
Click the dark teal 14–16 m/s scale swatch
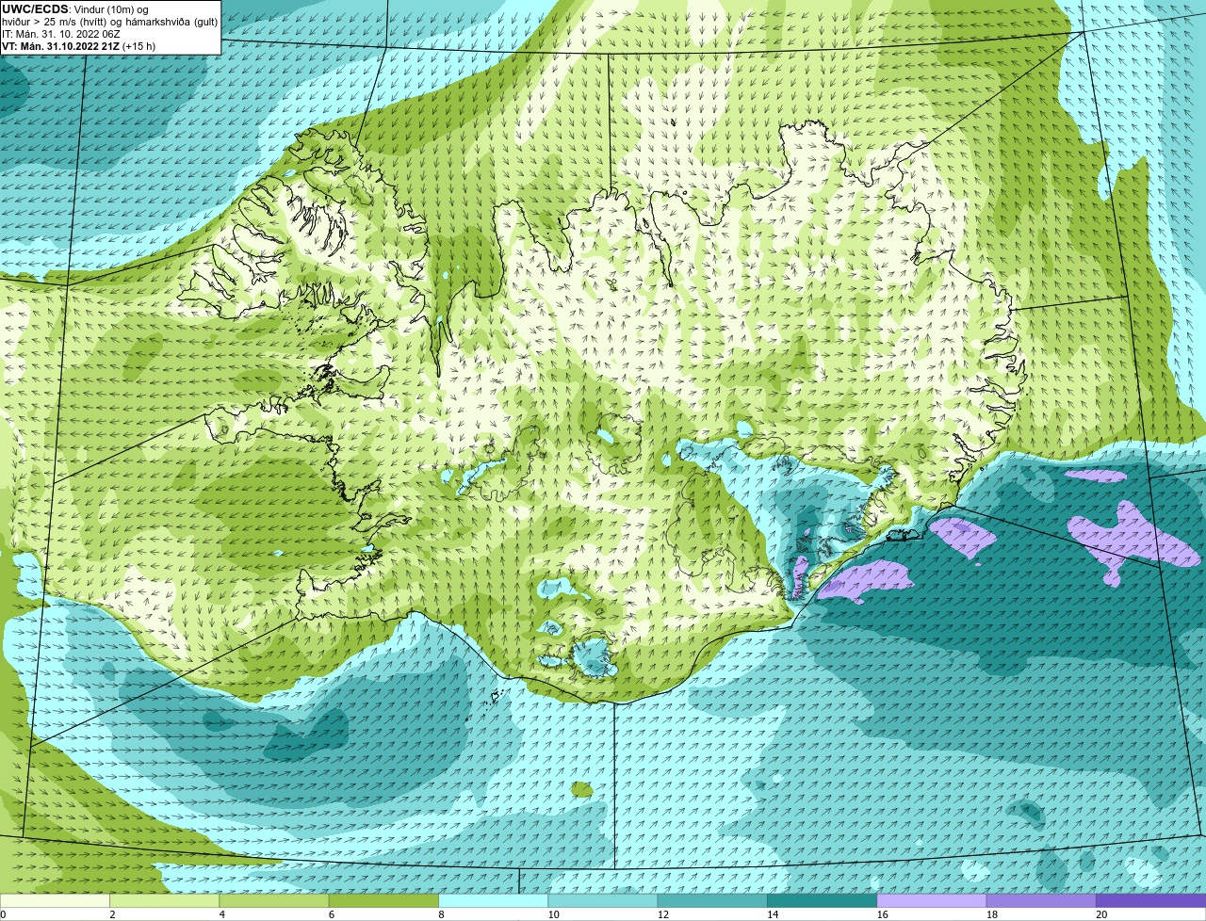tap(823, 900)
